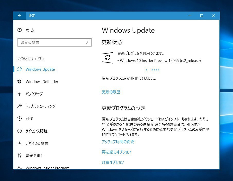Click 更新プログラムを利用できます text
Screen dimensions: 233x181
tap(141, 53)
